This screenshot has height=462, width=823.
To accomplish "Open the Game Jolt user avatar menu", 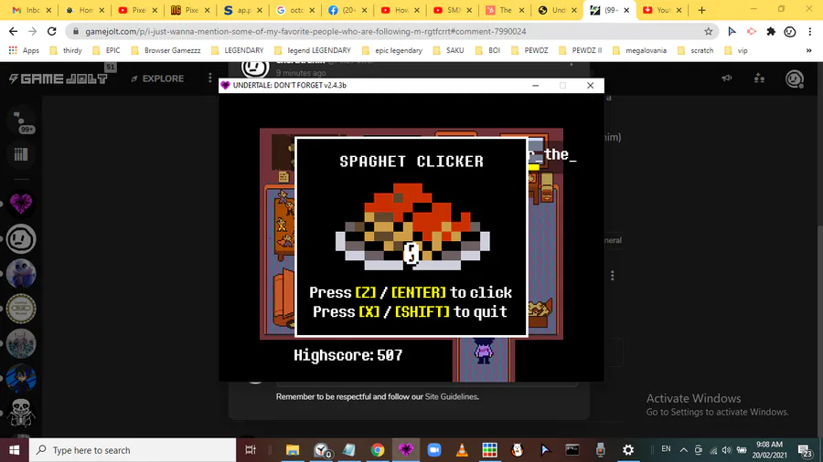I will pos(795,79).
